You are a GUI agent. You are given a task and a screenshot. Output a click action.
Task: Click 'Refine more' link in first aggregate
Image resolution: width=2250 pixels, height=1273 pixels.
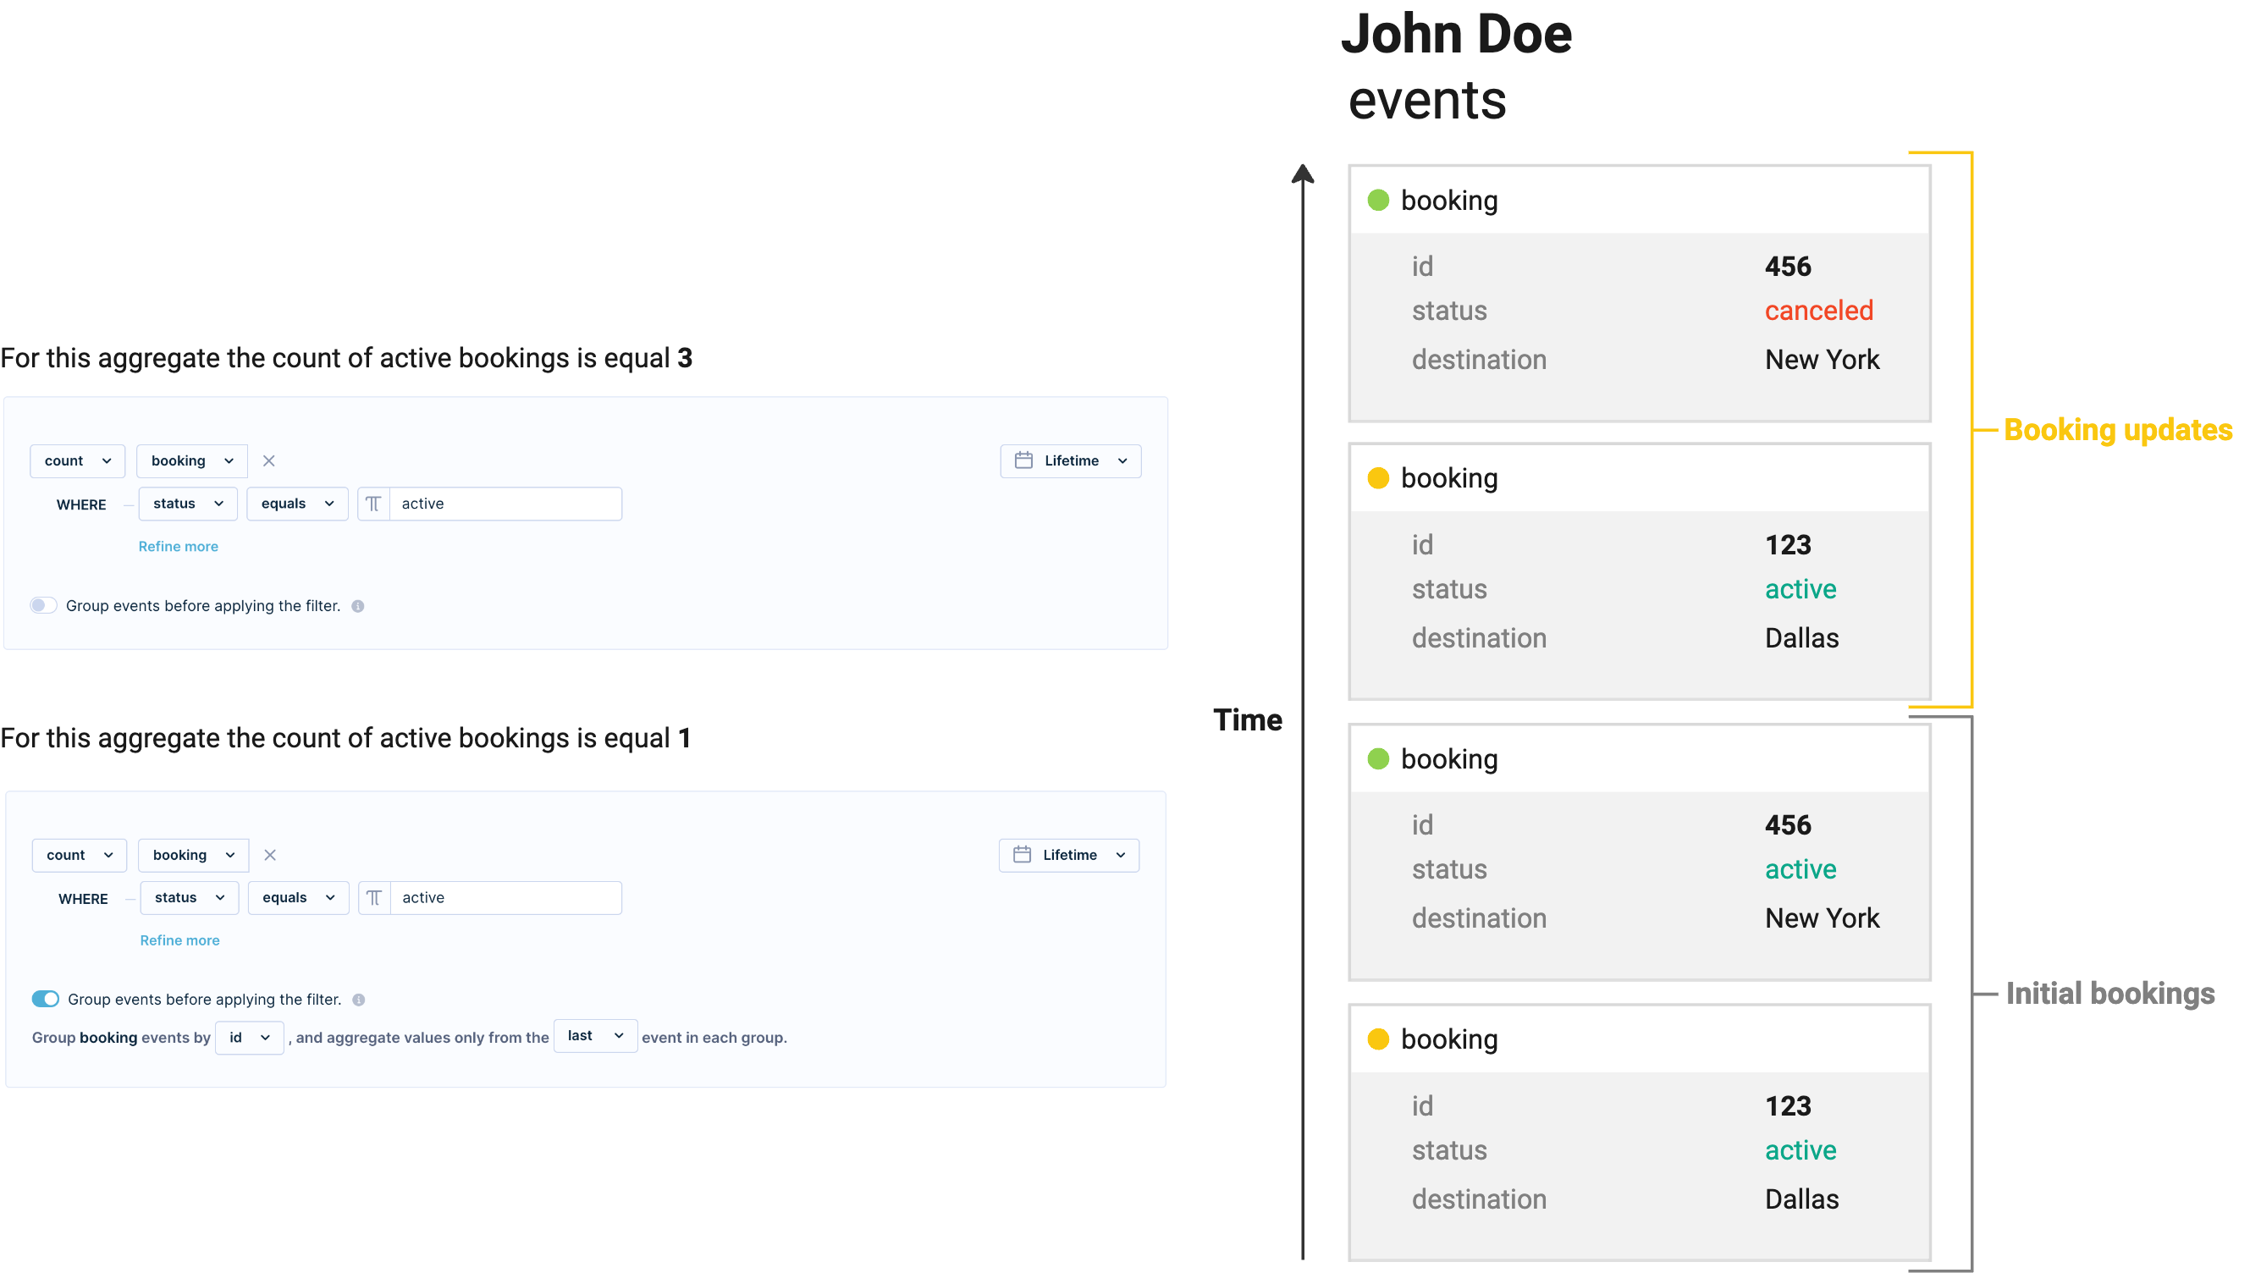point(179,547)
